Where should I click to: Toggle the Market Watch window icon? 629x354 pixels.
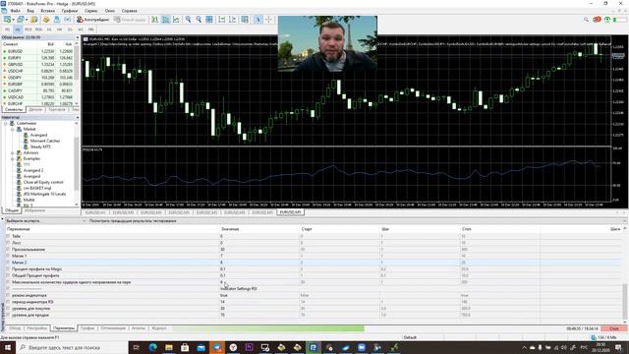click(34, 20)
